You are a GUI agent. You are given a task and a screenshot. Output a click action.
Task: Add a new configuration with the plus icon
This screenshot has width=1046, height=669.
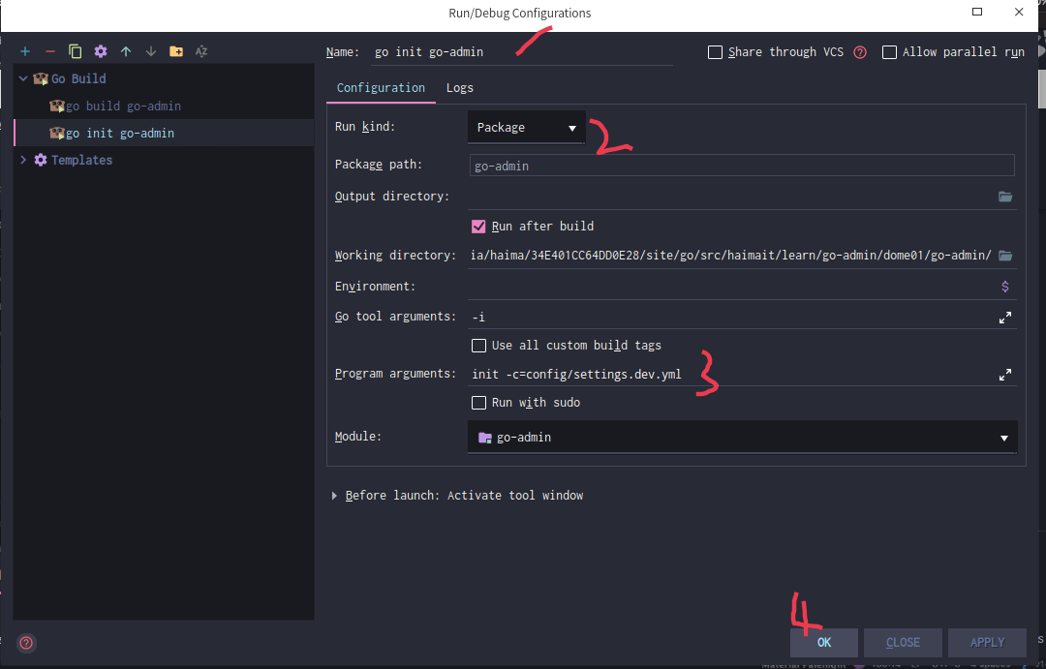(24, 51)
